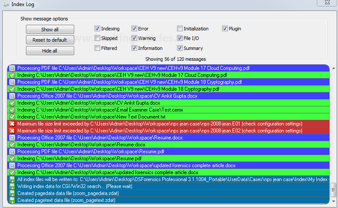
Task: Click save icon of Created pagedata data file row
Action: [12, 193]
